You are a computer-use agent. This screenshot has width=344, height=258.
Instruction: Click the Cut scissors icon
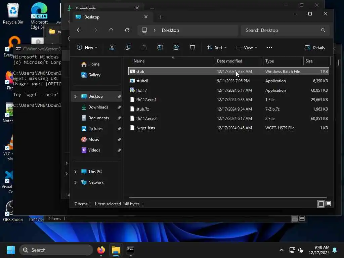pyautogui.click(x=112, y=48)
